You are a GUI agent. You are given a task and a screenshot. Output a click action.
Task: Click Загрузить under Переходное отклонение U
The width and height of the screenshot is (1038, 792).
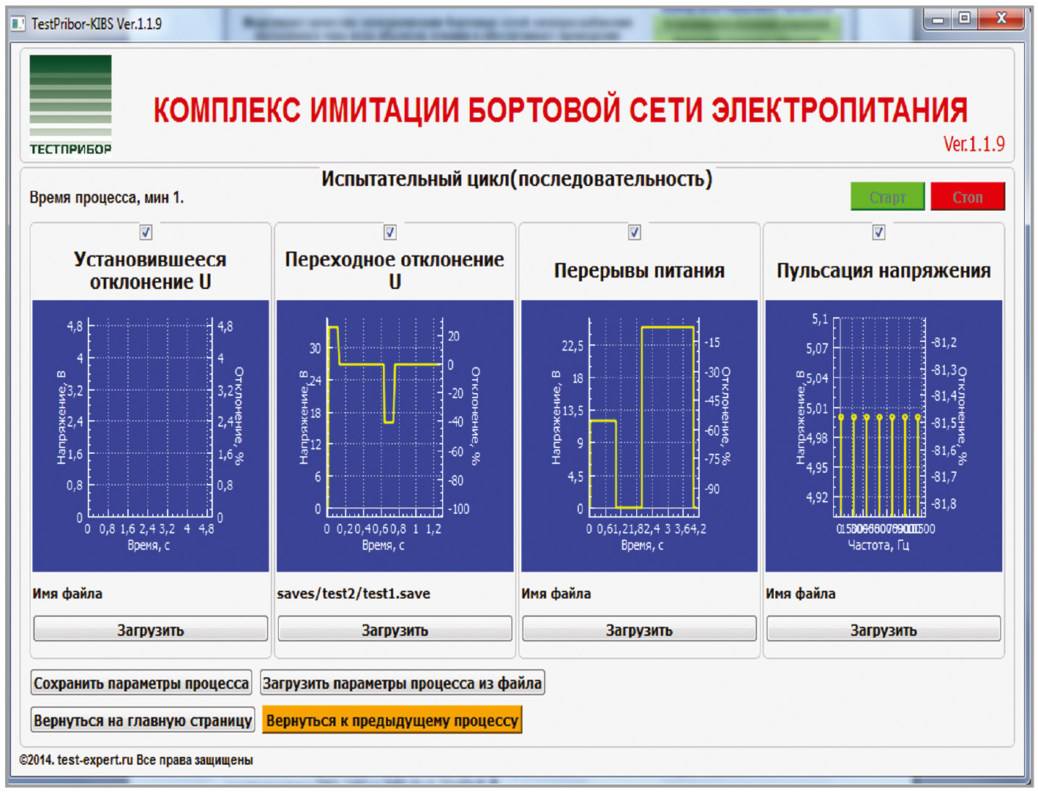395,630
